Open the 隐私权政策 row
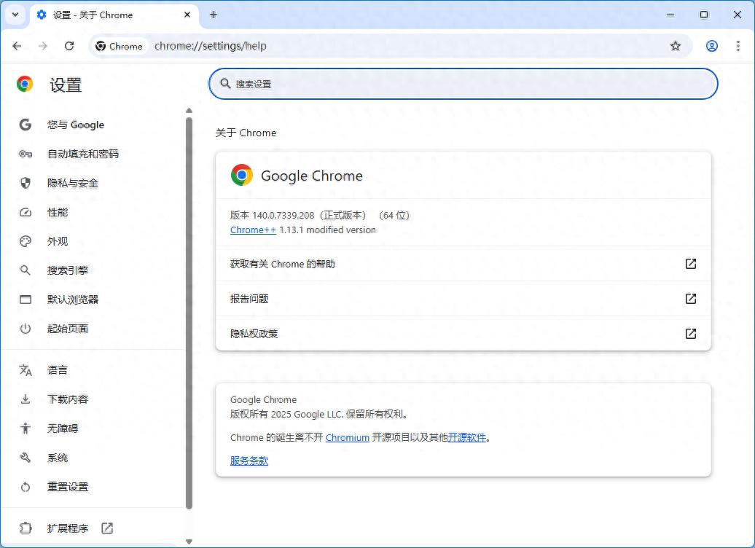The image size is (755, 548). [463, 333]
